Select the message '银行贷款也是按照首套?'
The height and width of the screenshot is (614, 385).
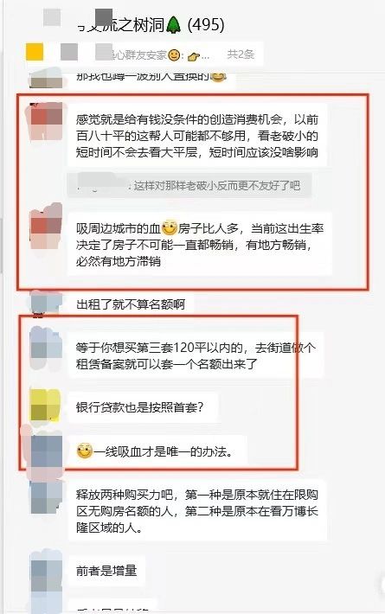pos(140,407)
